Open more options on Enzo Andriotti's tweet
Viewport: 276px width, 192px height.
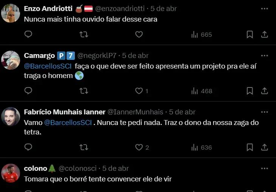pos(265,8)
